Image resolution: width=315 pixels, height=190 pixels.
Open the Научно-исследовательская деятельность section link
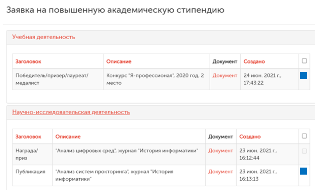click(x=71, y=112)
